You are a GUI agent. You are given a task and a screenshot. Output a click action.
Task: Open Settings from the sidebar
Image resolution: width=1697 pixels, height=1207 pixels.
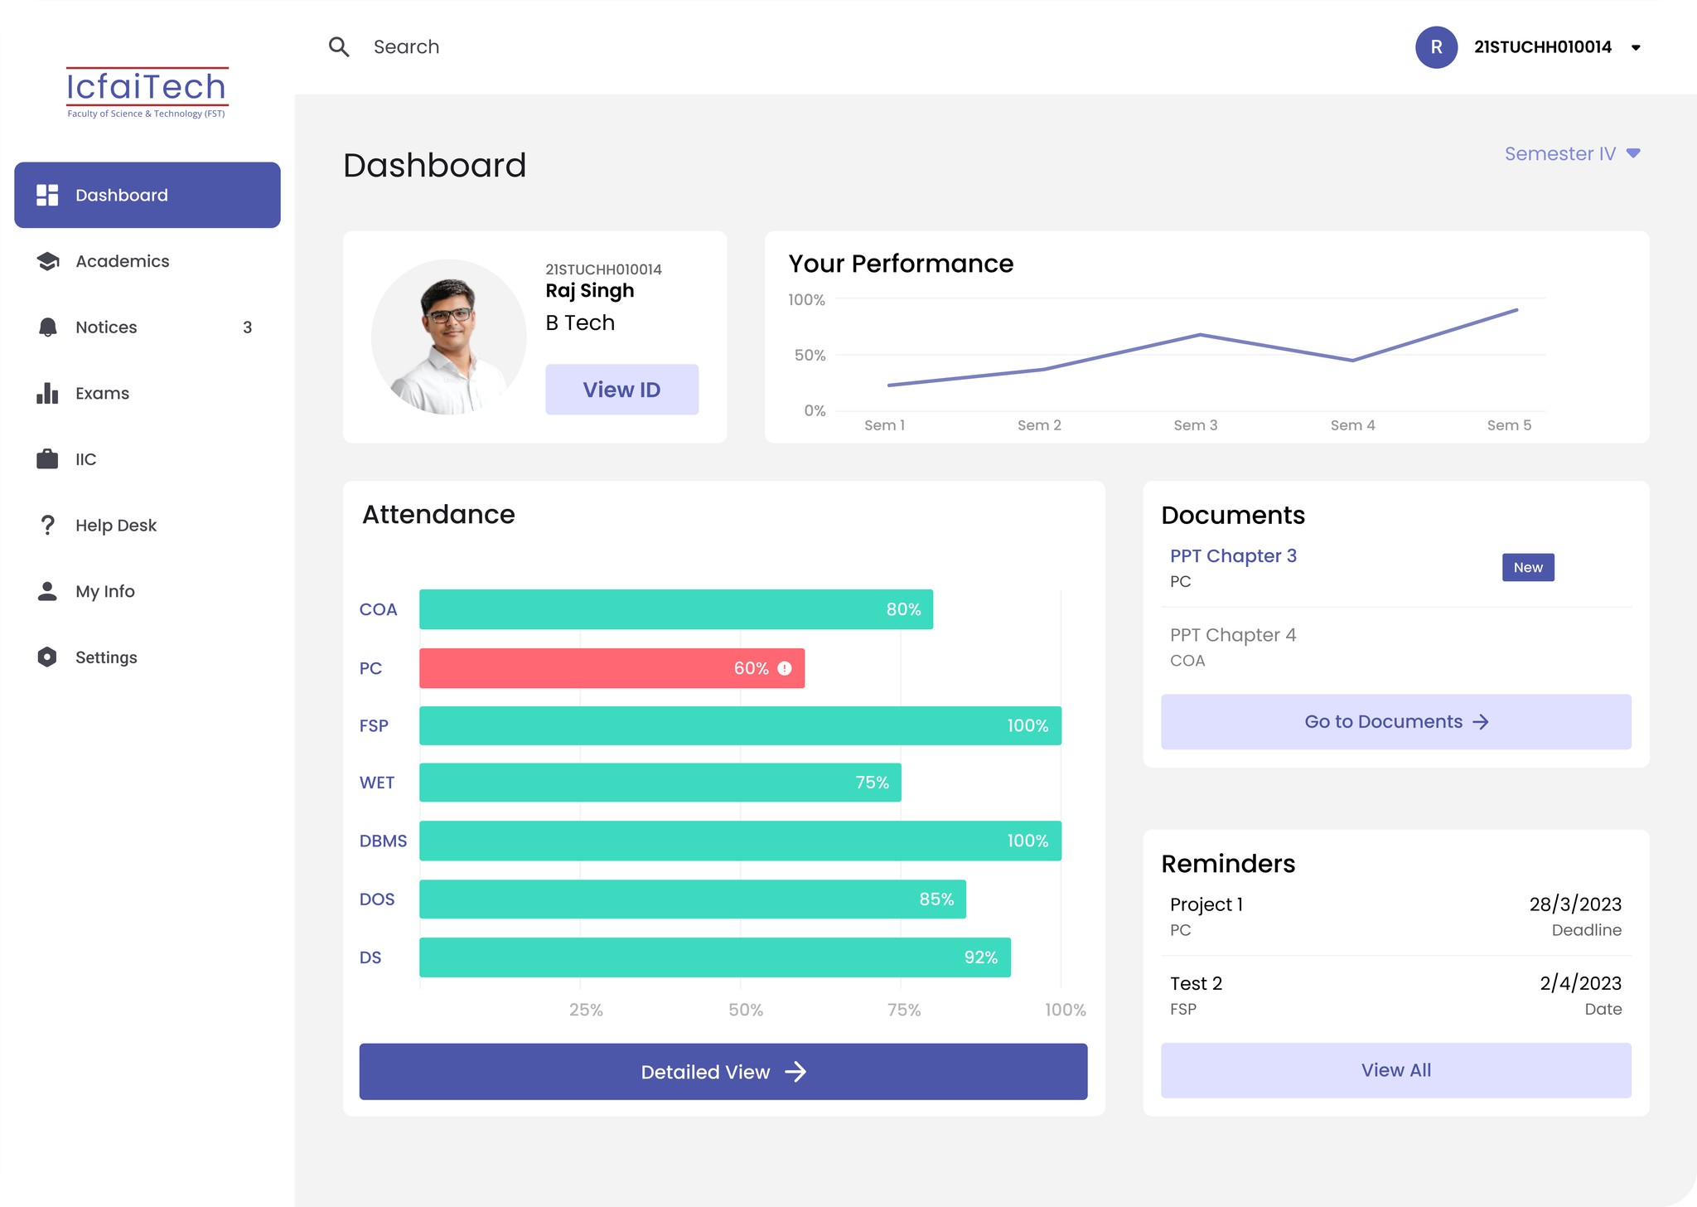click(x=147, y=657)
